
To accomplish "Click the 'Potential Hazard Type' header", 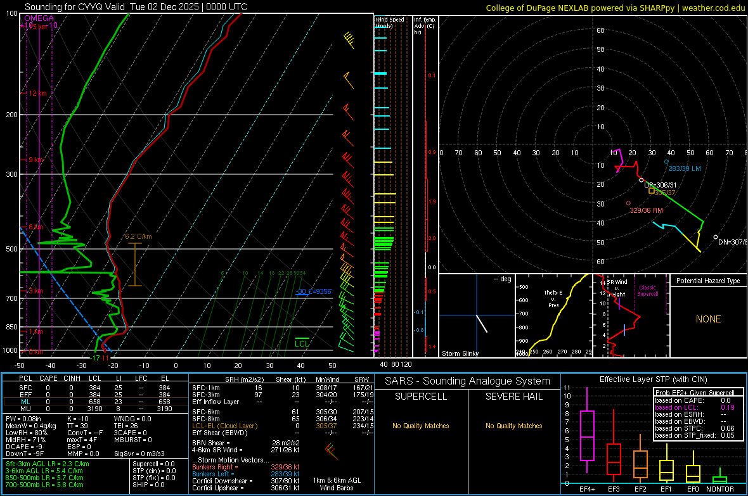I will pos(708,281).
